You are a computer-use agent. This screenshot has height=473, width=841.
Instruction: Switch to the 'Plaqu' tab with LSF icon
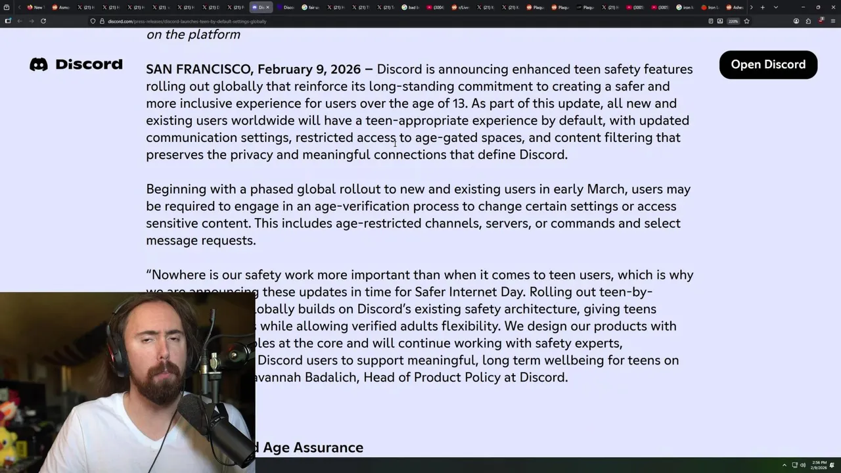585,7
